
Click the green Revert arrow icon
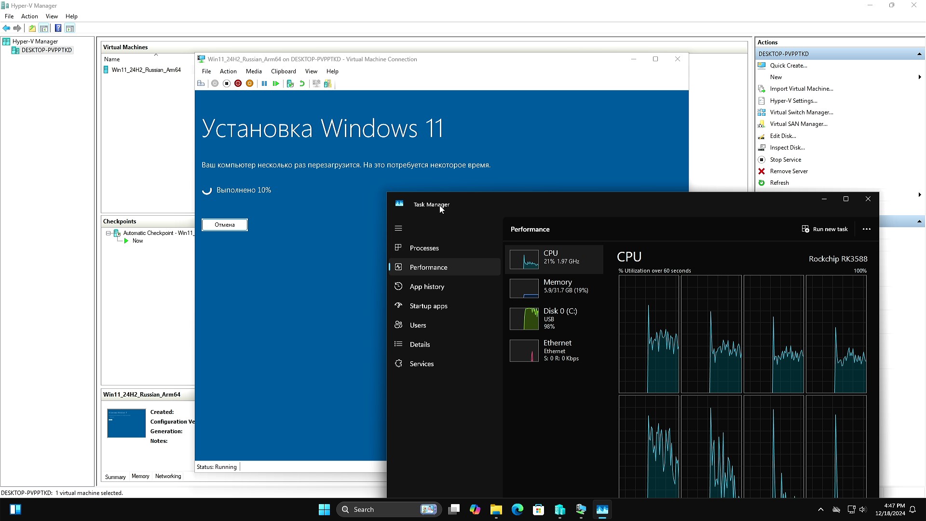tap(302, 83)
